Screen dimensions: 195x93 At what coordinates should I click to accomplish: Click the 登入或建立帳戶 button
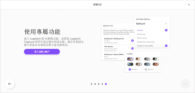coord(42,51)
